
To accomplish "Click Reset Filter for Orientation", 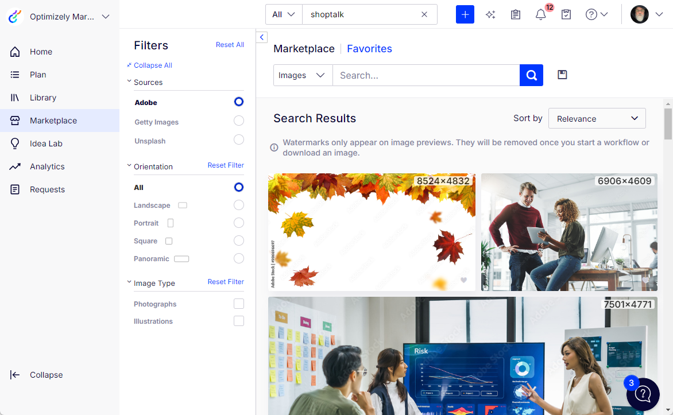I will [225, 165].
